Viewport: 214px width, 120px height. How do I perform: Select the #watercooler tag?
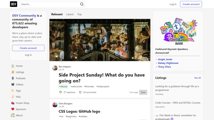point(76,86)
